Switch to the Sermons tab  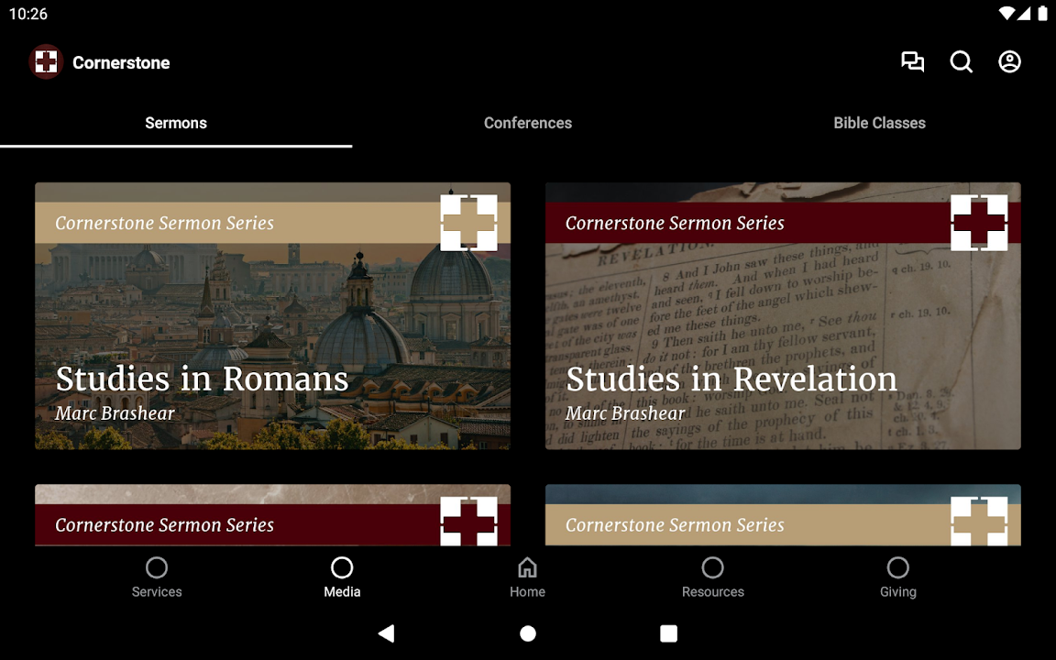tap(176, 123)
